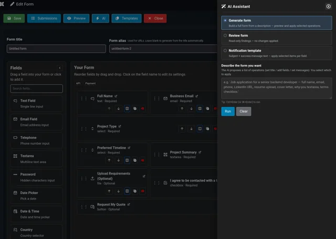This screenshot has width=336, height=239.
Task: Add a Date & Time field
Action: pyautogui.click(x=36, y=214)
